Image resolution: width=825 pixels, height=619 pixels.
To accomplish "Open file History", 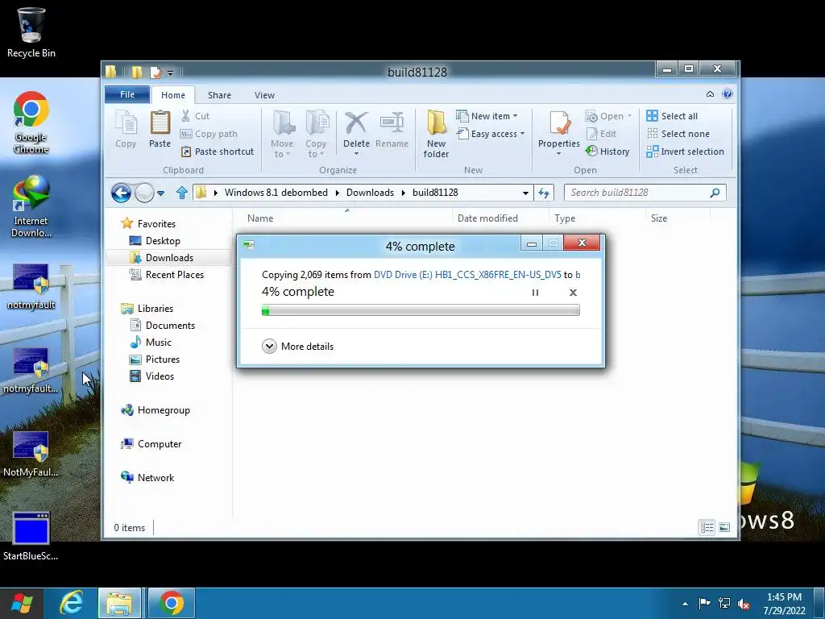I will 607,152.
